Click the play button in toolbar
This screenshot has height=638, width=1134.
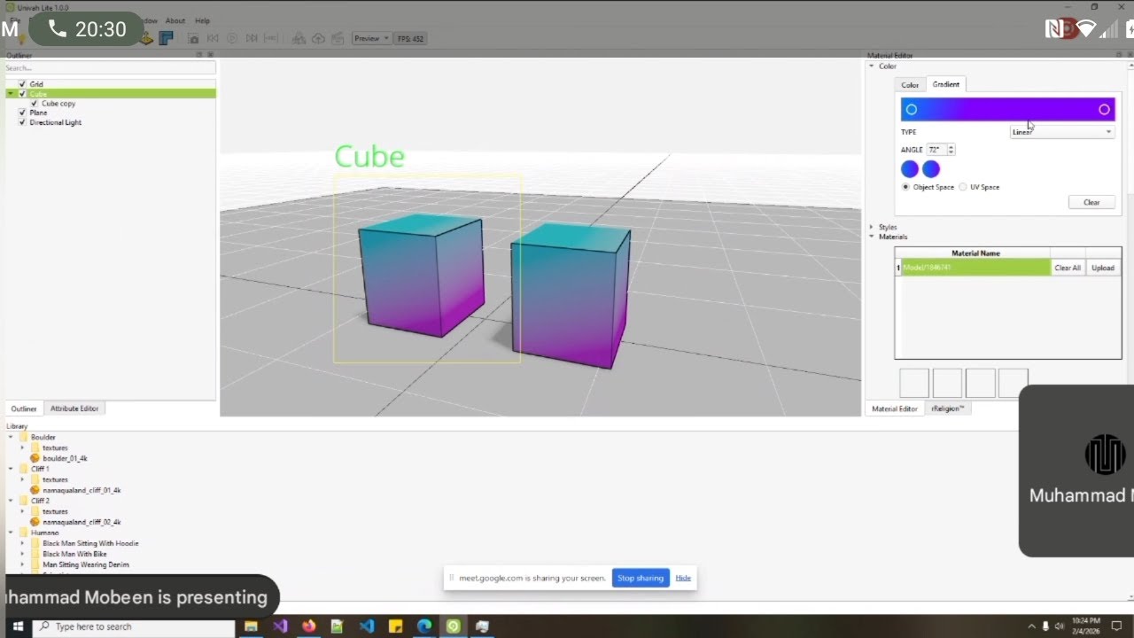[x=232, y=38]
